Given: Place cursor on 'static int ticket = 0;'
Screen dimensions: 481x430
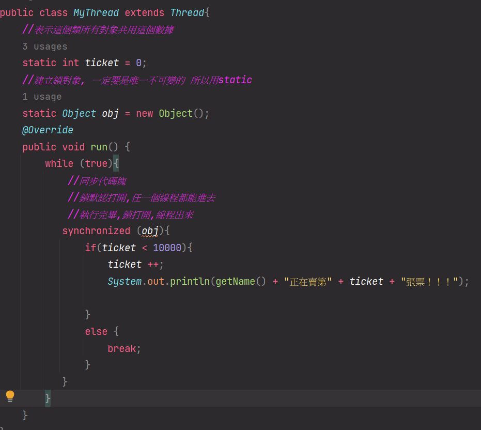Looking at the screenshot, I should point(84,63).
